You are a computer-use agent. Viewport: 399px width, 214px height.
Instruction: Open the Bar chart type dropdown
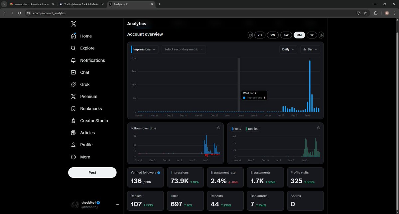[310, 49]
